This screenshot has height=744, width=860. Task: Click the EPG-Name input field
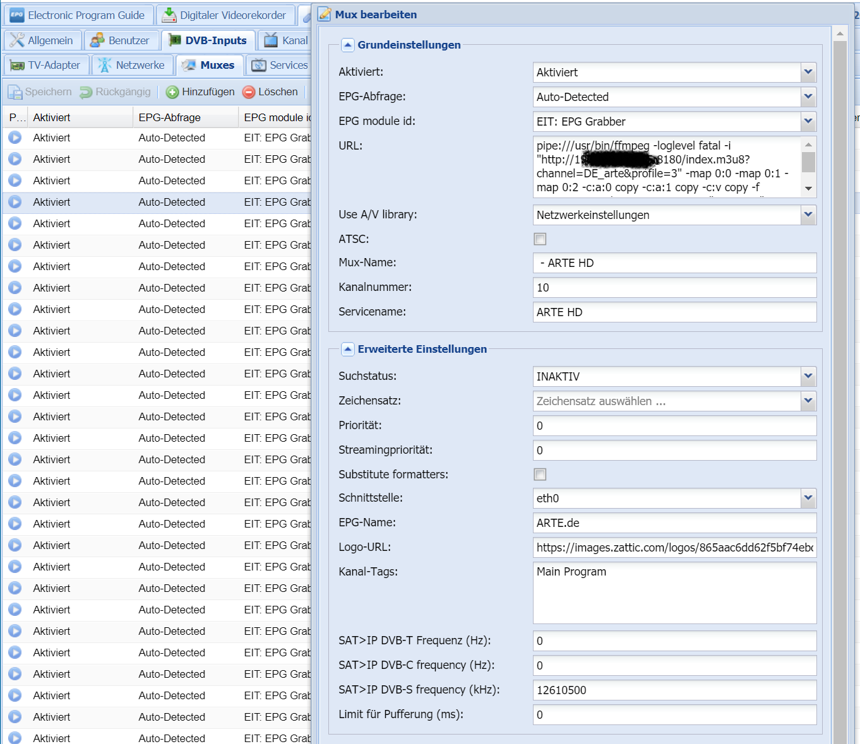675,523
